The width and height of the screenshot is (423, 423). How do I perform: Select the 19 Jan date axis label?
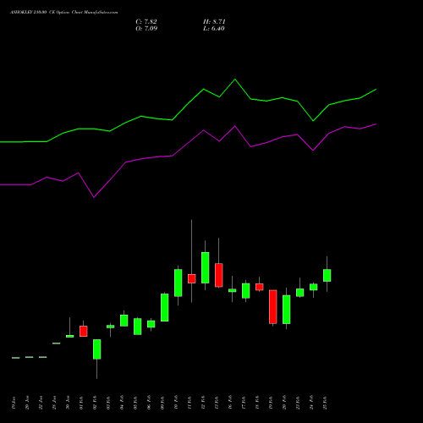coord(14,403)
